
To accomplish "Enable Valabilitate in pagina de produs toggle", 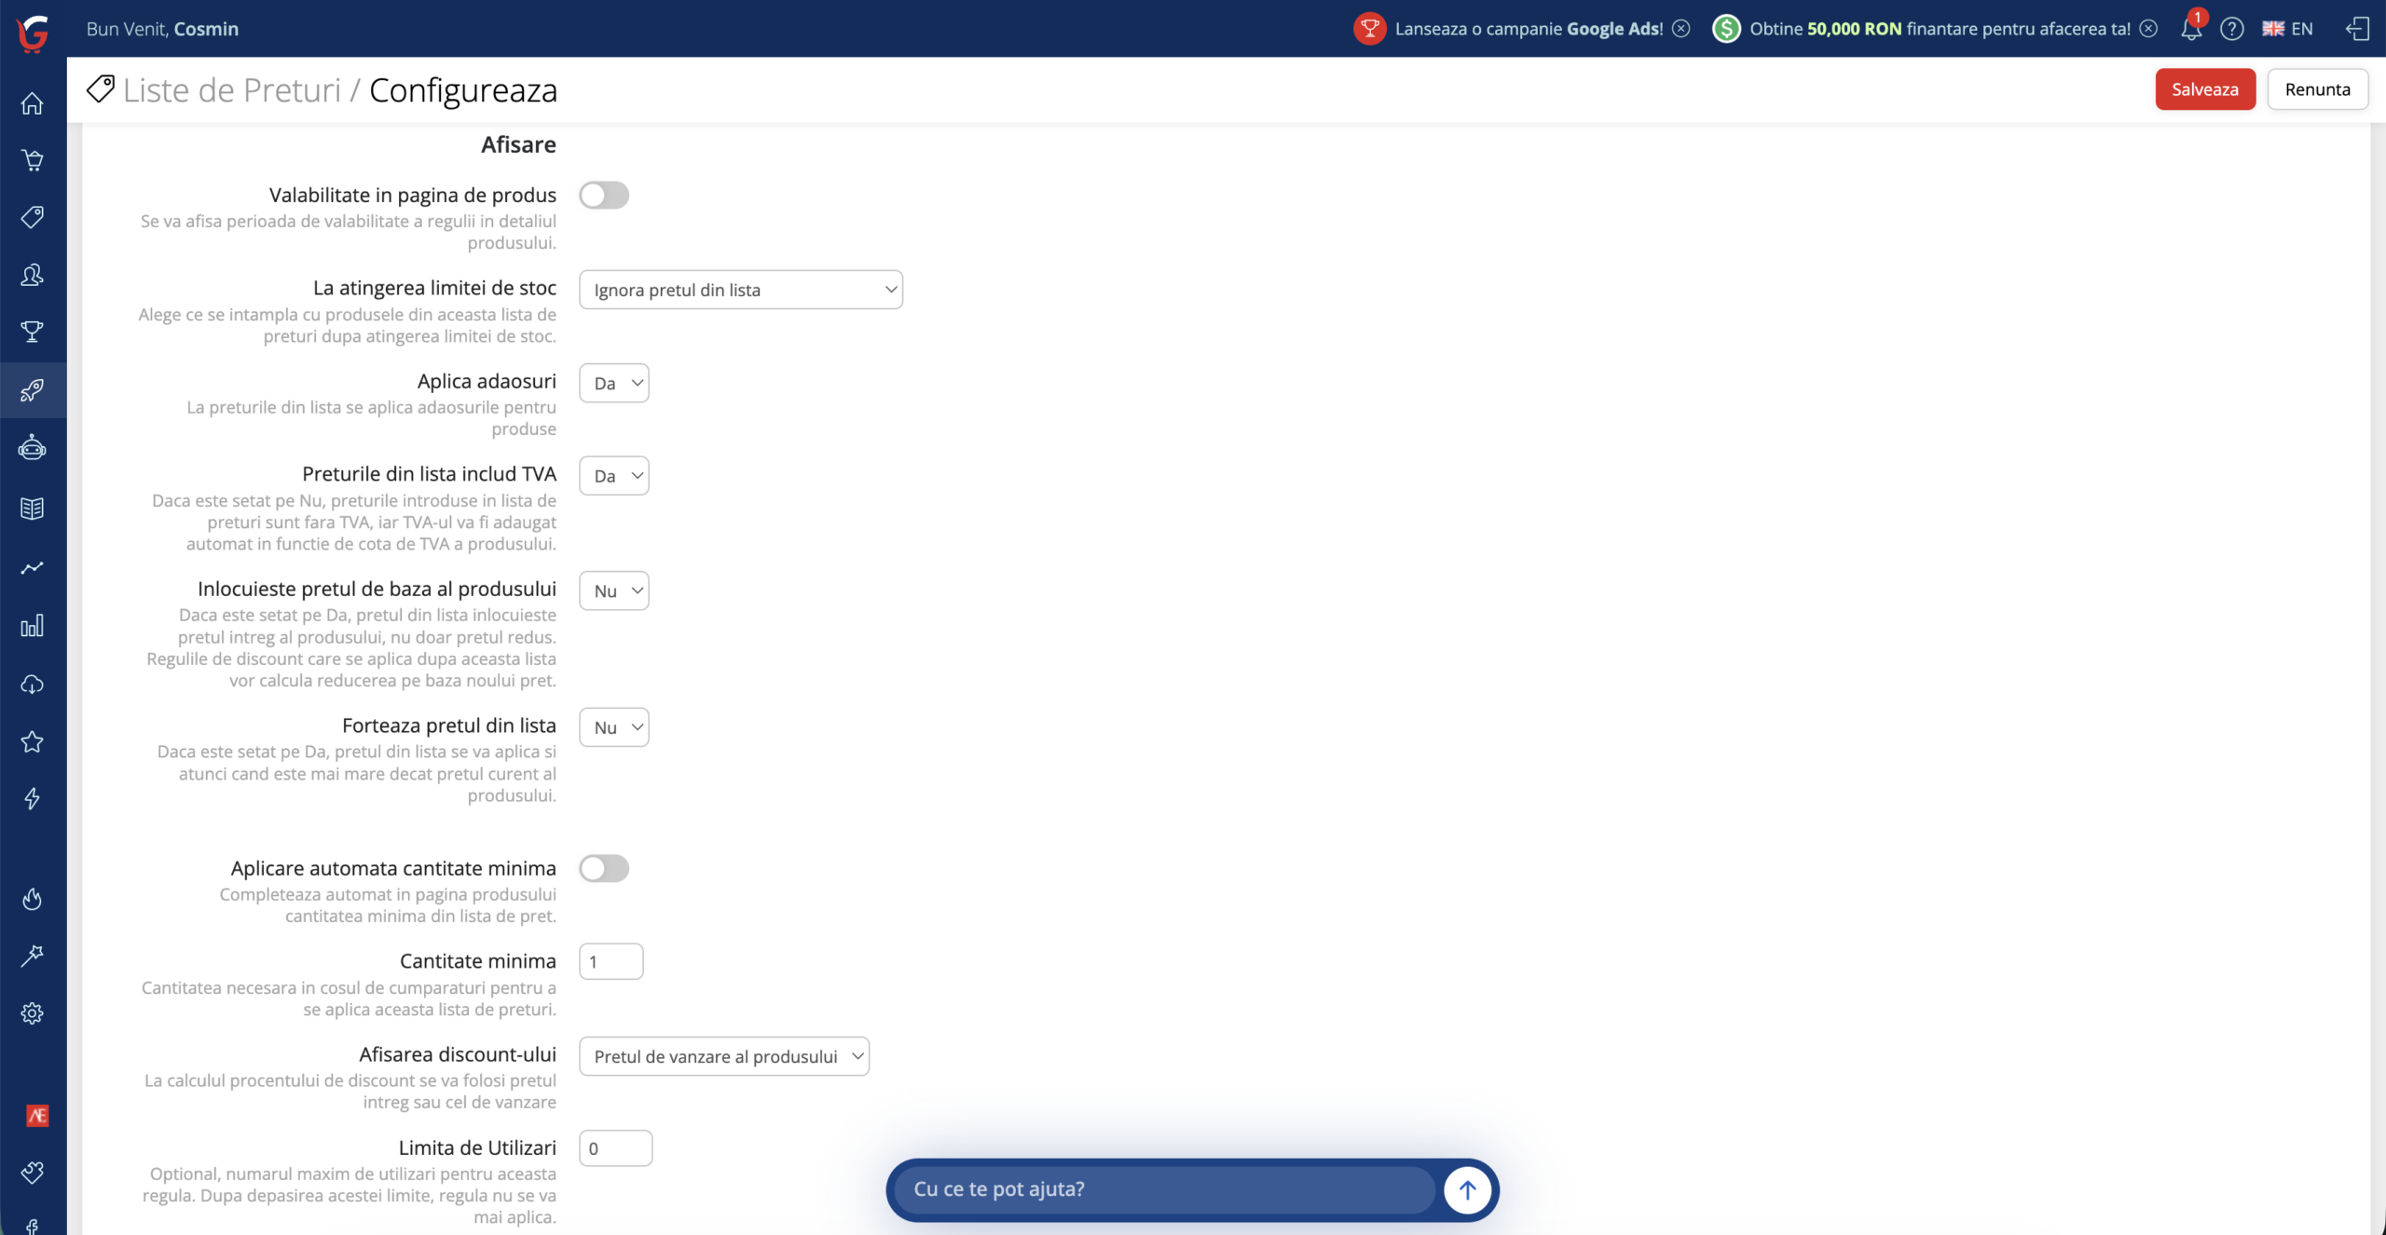I will (604, 196).
